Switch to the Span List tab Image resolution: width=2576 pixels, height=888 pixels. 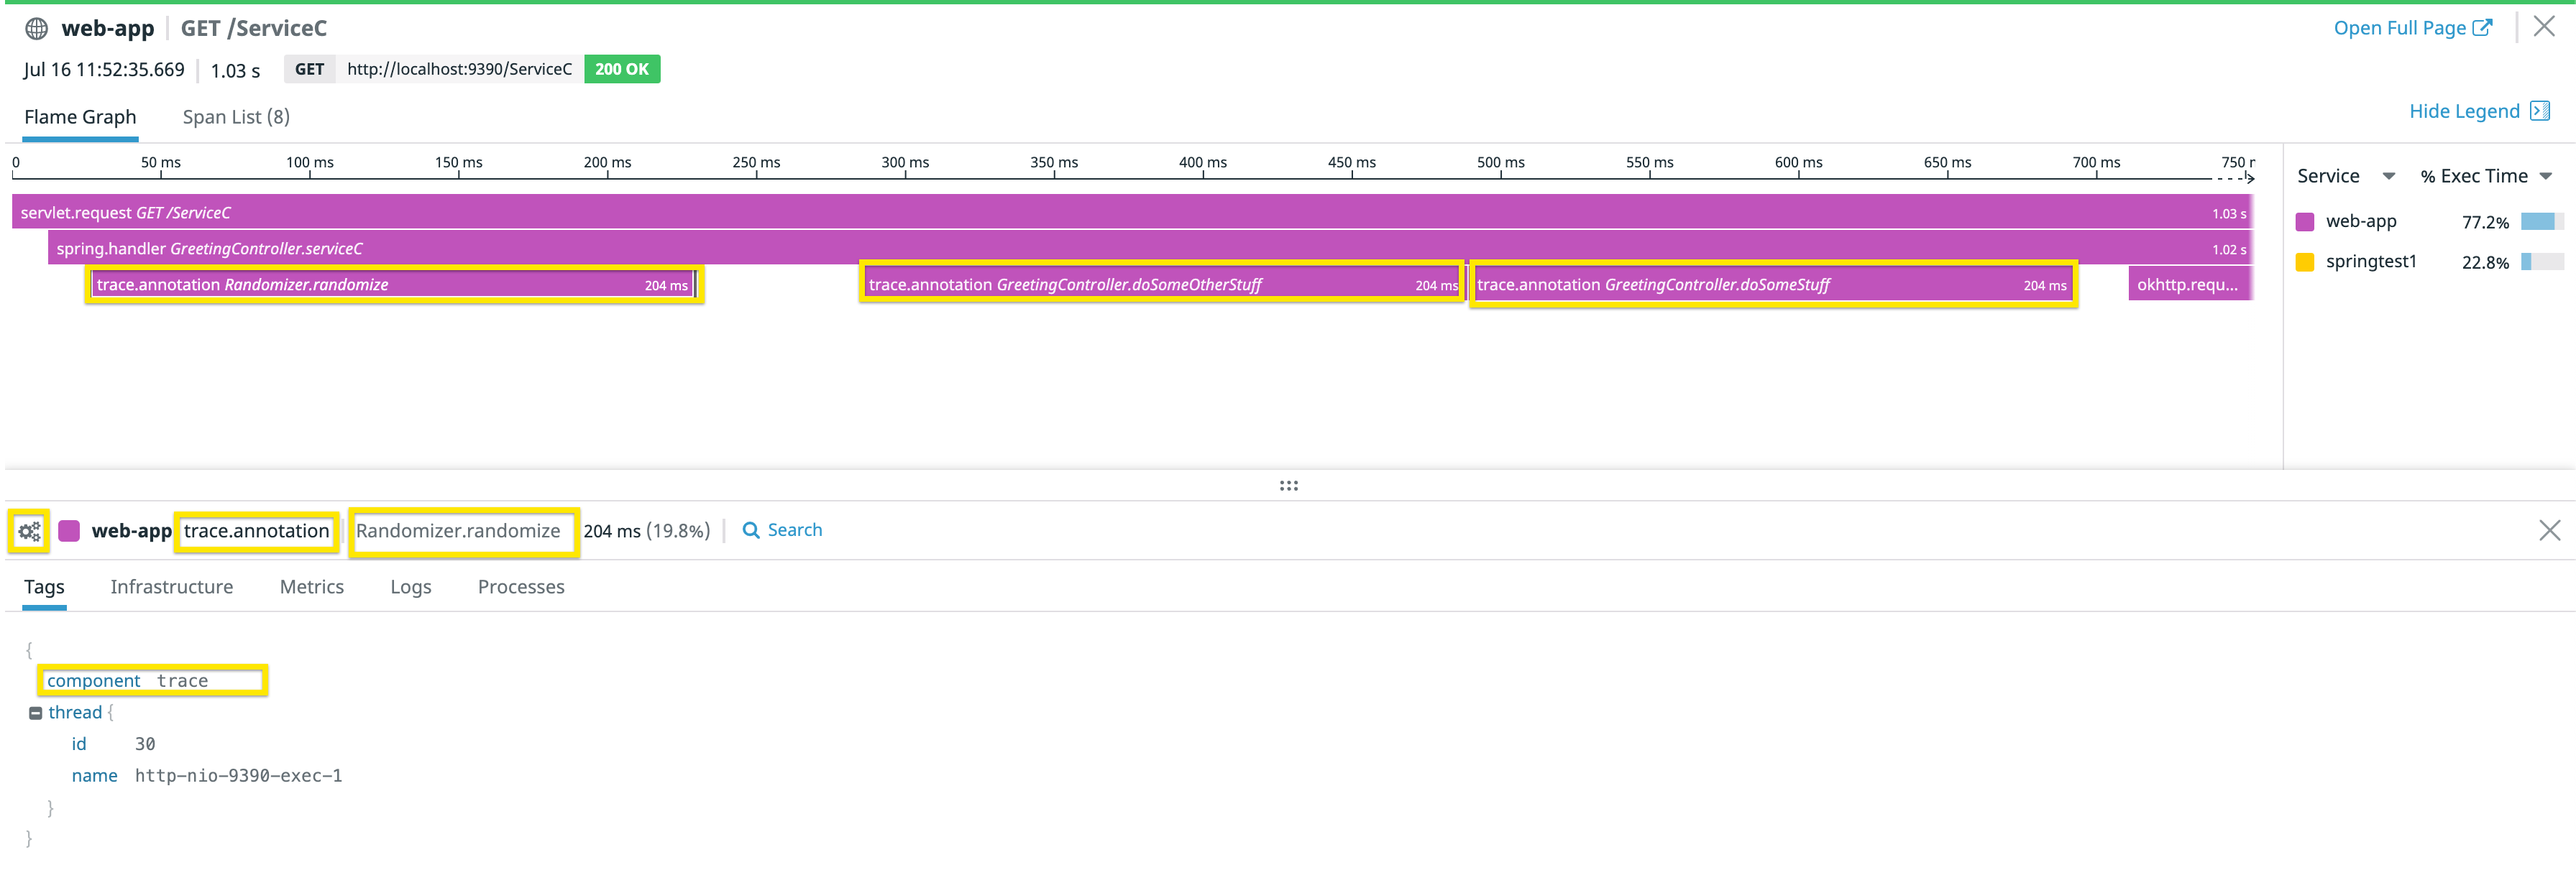(236, 117)
